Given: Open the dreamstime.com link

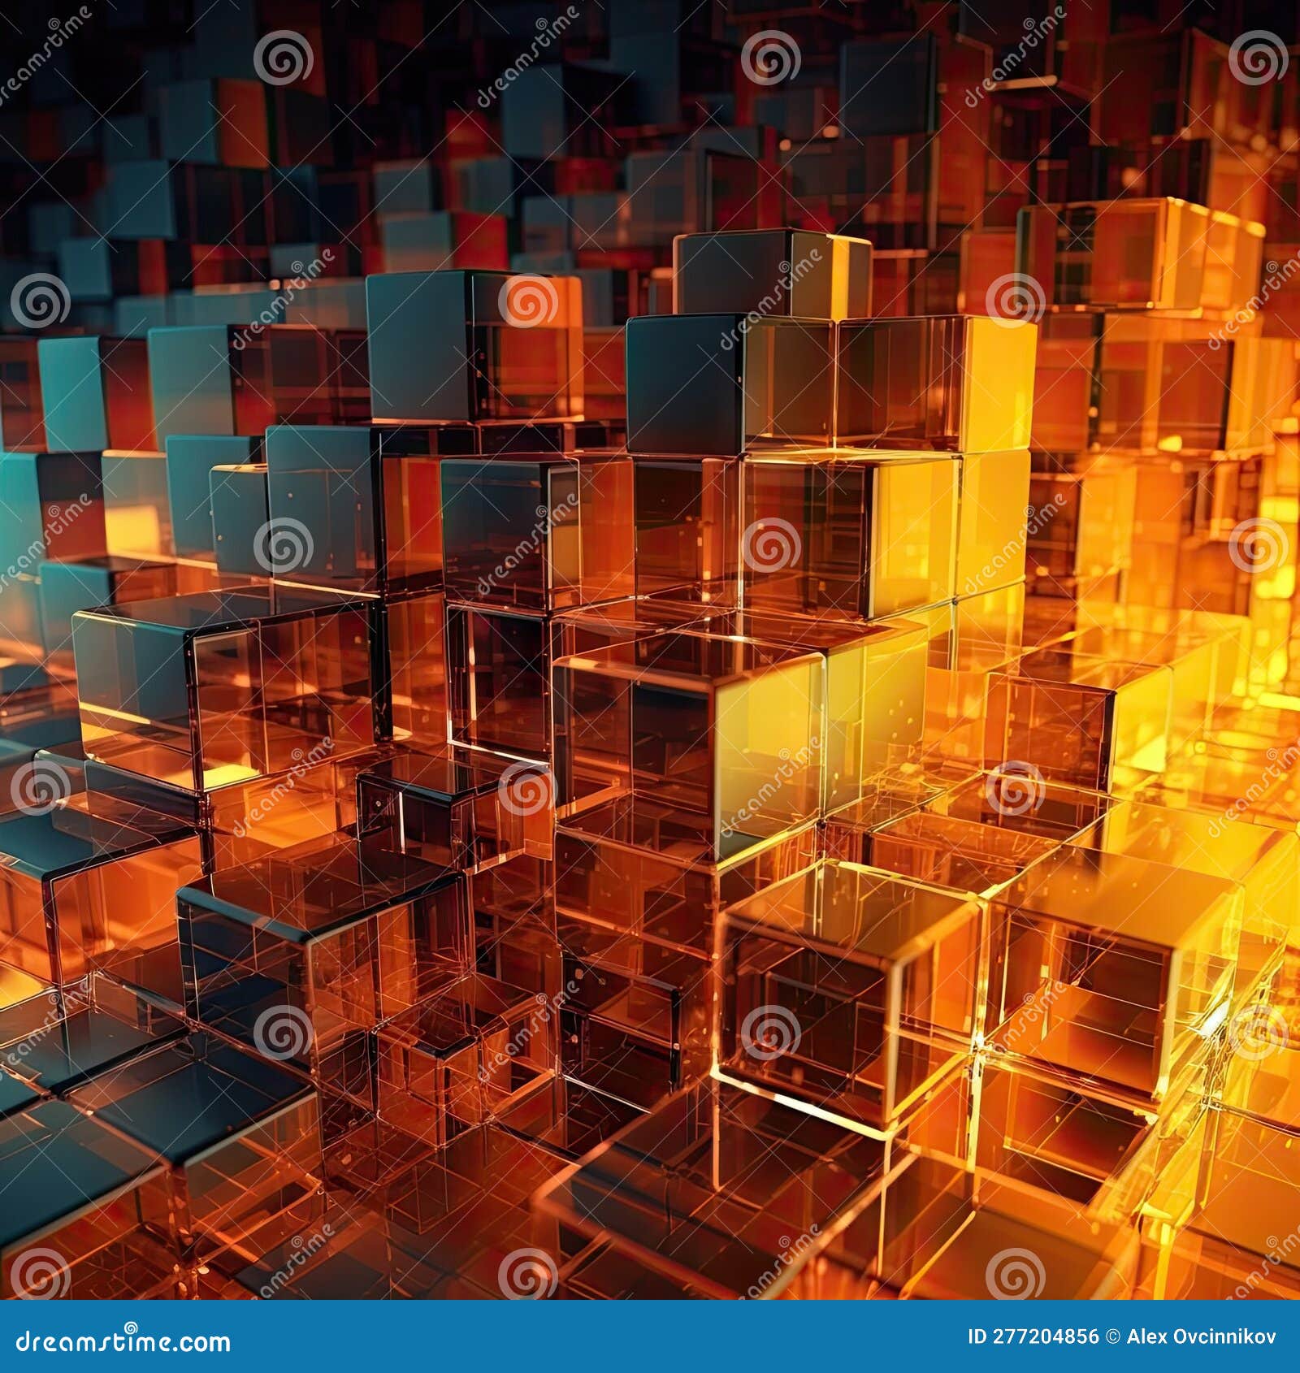Looking at the screenshot, I should (x=122, y=1345).
